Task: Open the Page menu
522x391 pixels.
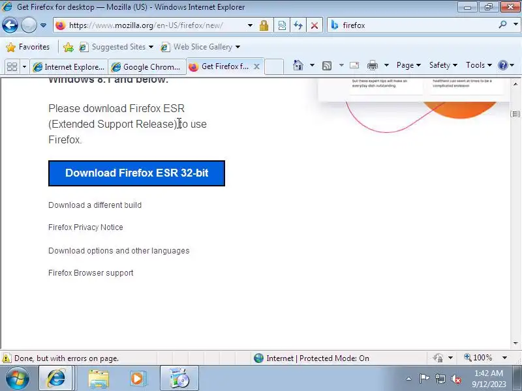Action: coord(409,65)
